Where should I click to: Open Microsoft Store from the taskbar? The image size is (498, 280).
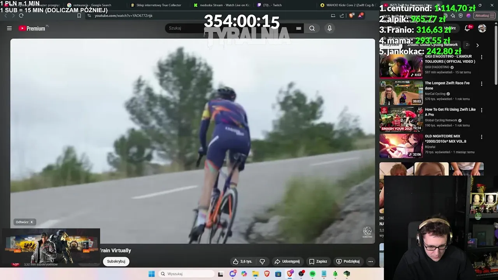click(278, 274)
